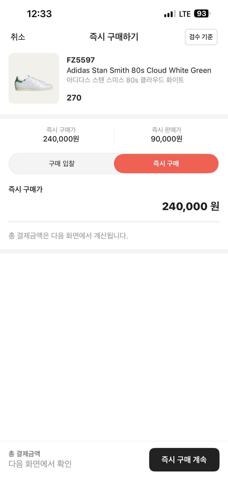
Task: Tap the 즉시 판매가 price of 90,000원
Action: 166,139
